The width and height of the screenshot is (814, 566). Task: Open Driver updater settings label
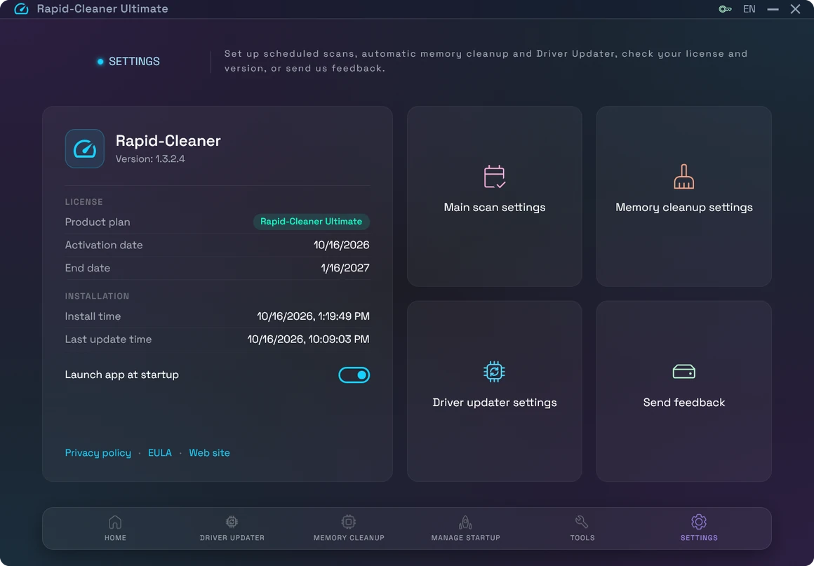[494, 403]
